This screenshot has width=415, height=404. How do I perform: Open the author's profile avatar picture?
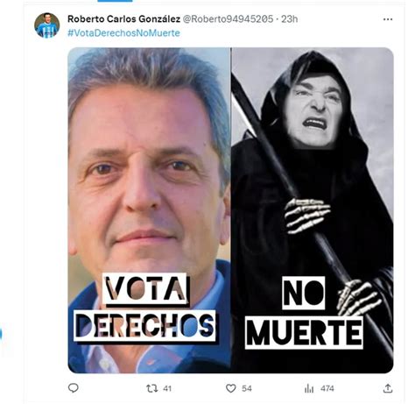tap(46, 25)
